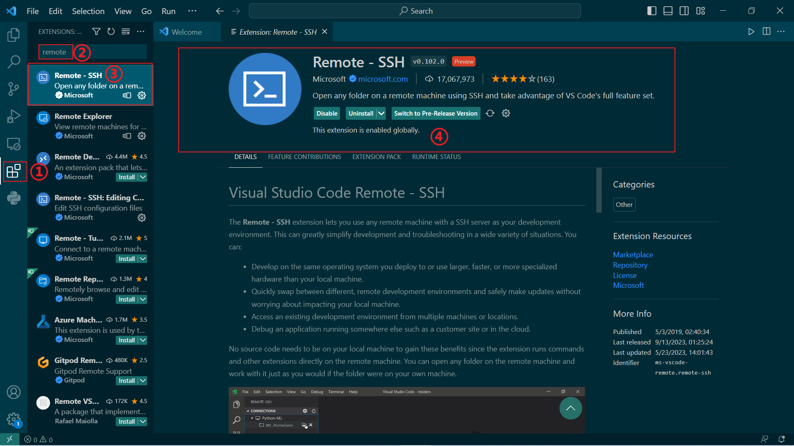Open the Python extension view
The width and height of the screenshot is (794, 446).
pyautogui.click(x=14, y=199)
